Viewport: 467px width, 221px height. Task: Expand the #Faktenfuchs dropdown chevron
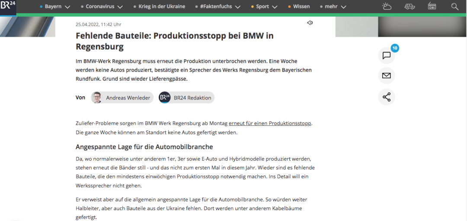tap(238, 7)
